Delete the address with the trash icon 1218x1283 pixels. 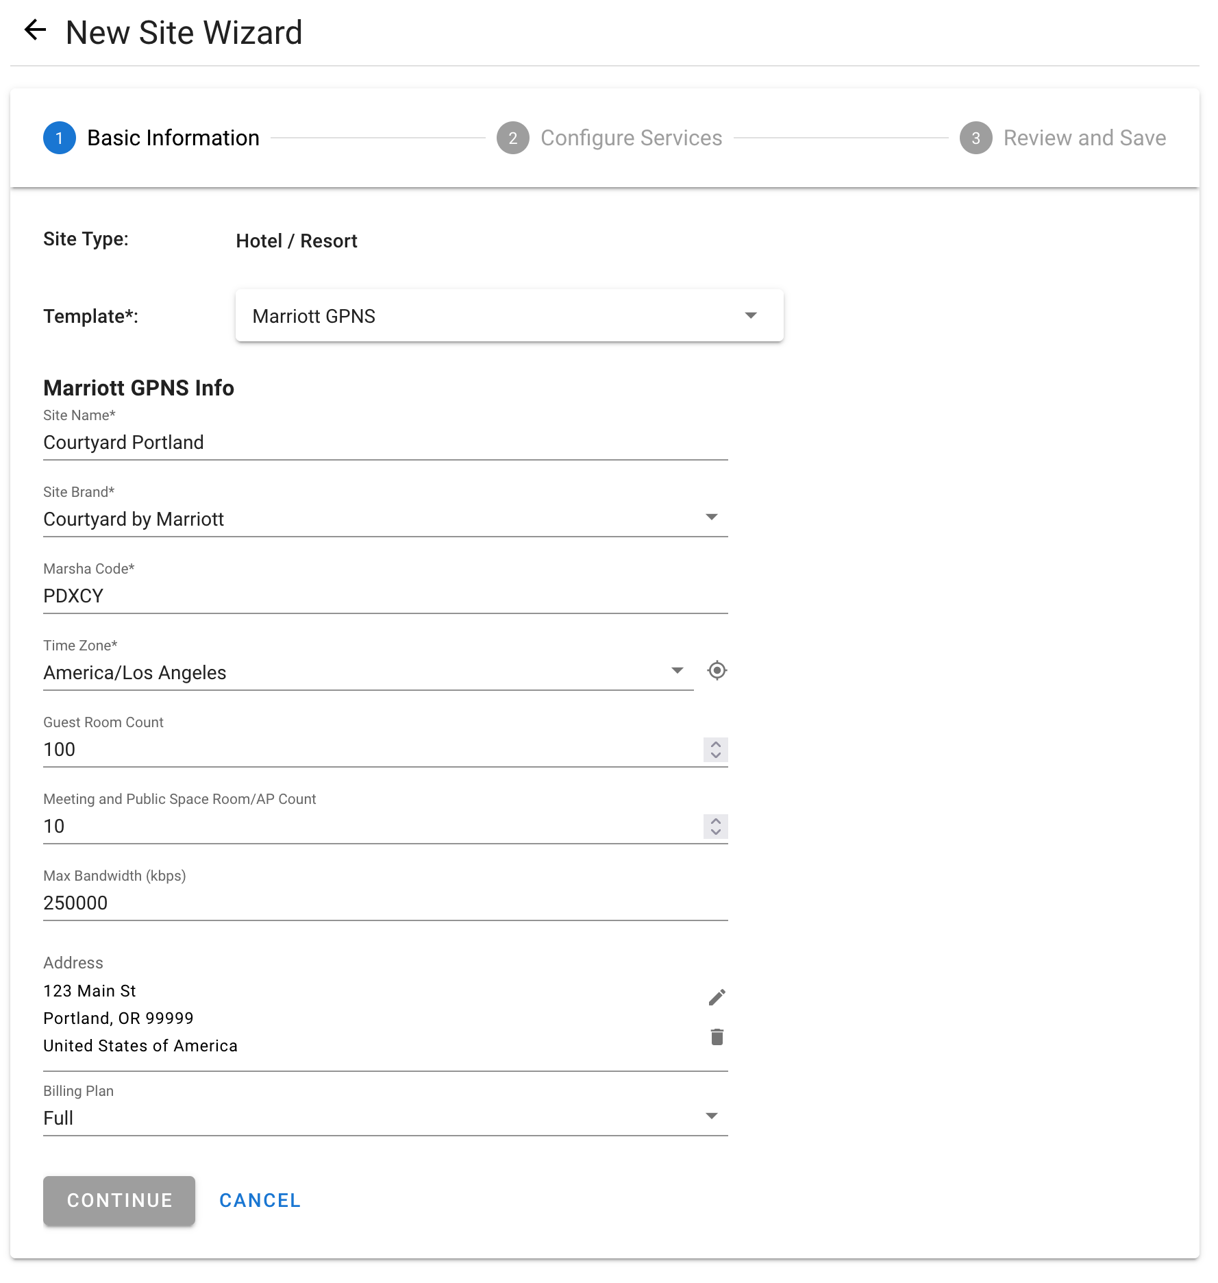point(717,1037)
